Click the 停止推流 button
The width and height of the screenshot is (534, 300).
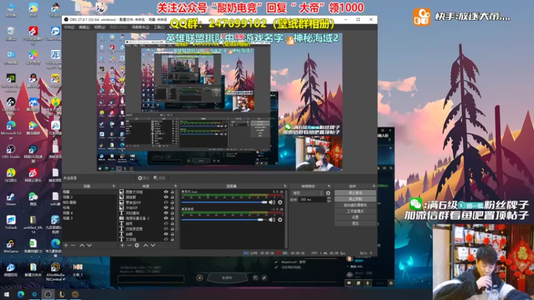click(x=355, y=193)
